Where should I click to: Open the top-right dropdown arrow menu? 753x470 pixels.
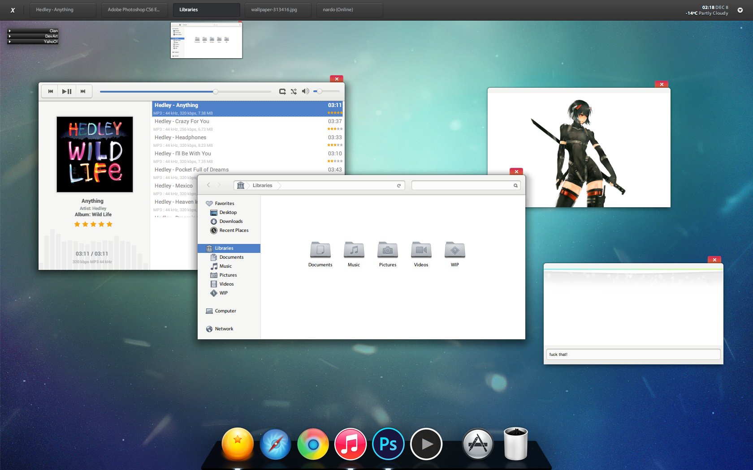pos(740,10)
